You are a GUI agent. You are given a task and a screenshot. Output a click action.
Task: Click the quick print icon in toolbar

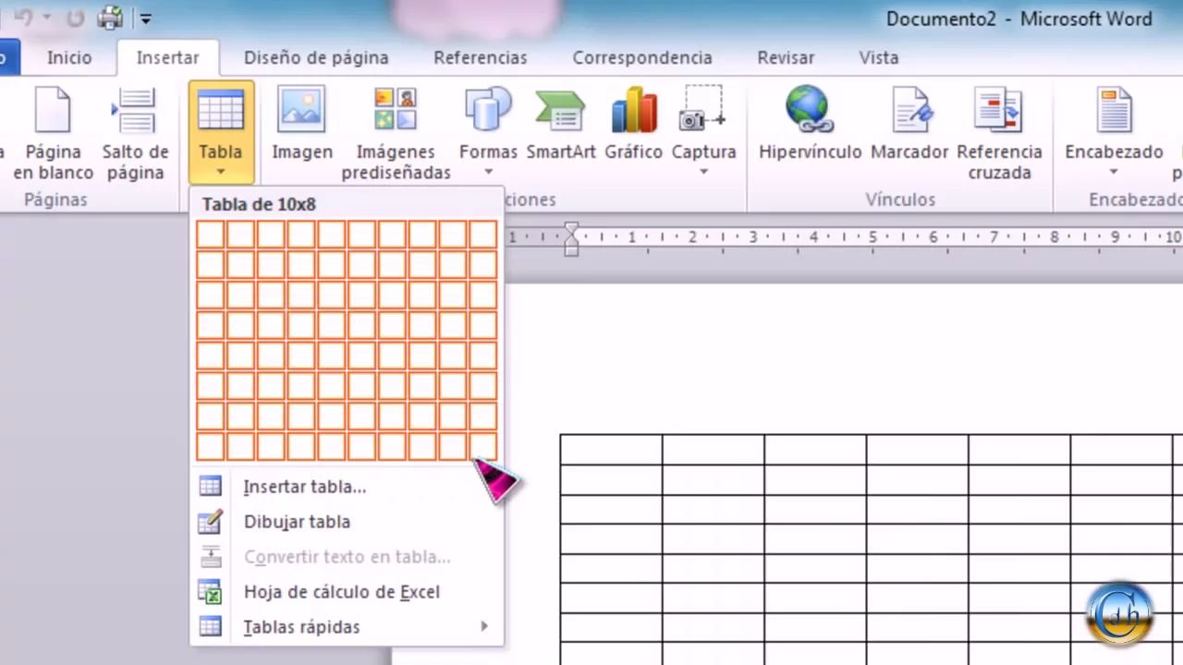point(110,18)
